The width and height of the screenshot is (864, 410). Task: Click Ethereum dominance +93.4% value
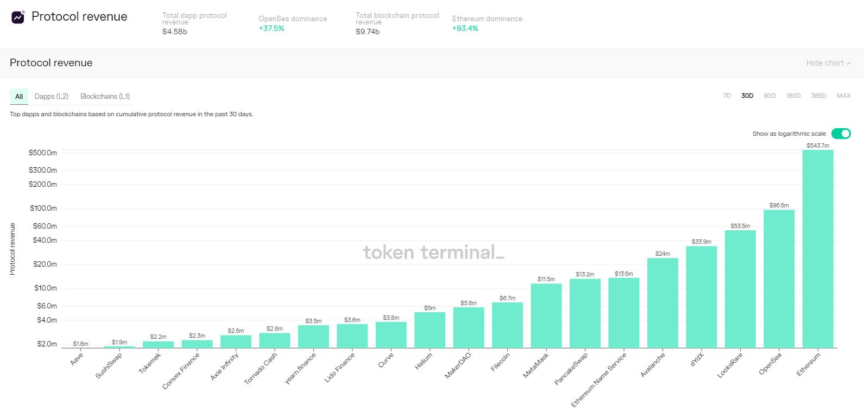click(465, 28)
